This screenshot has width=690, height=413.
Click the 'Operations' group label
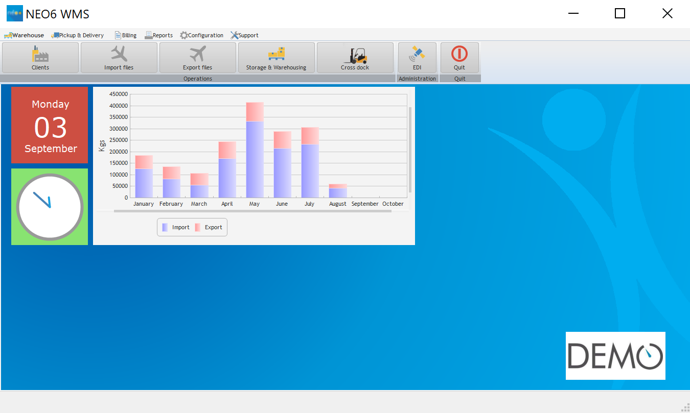coord(198,79)
